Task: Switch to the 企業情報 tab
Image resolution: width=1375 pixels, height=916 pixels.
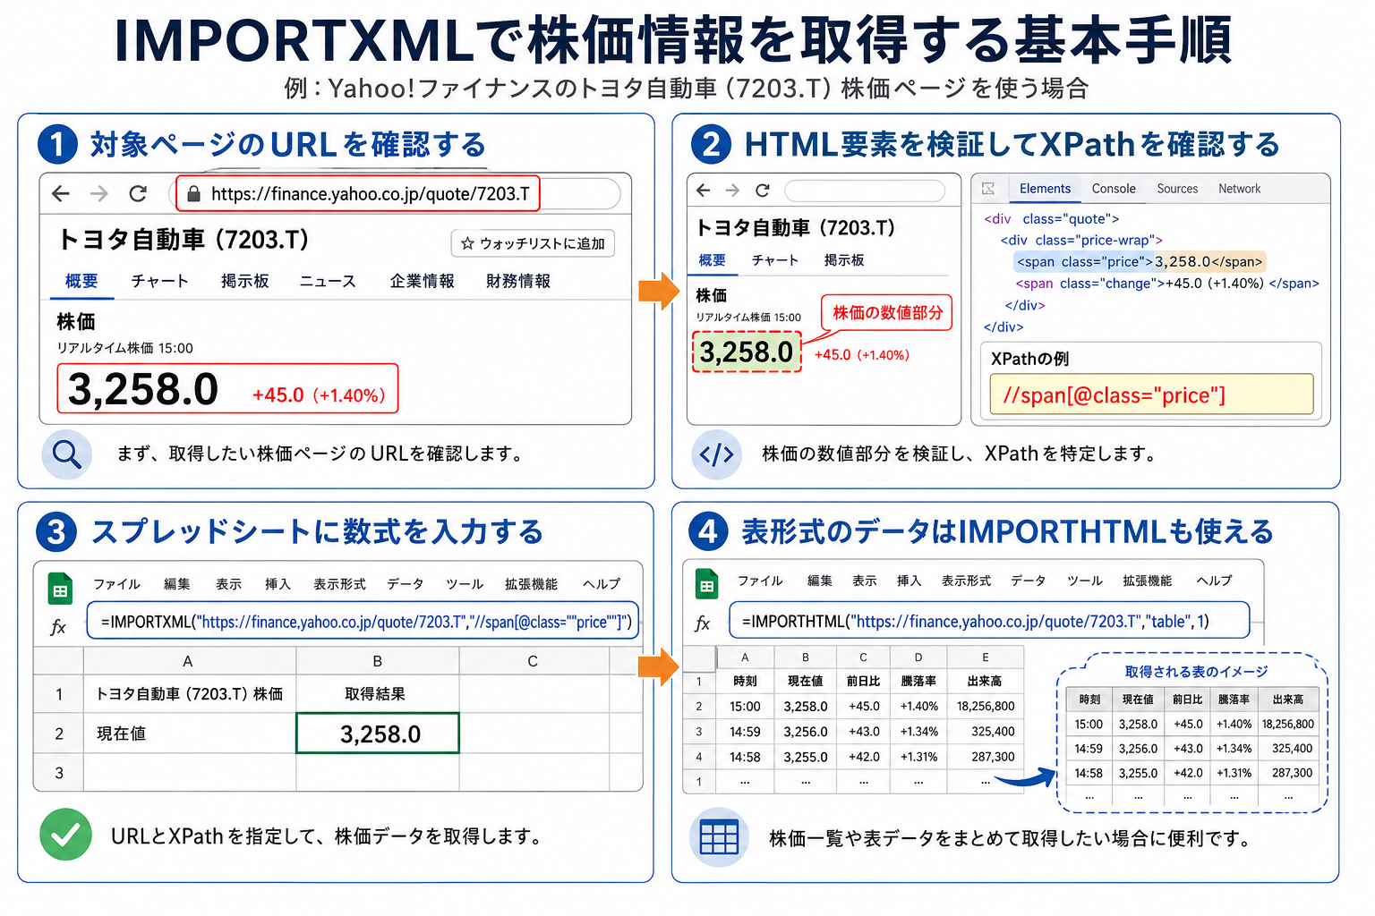Action: click(x=423, y=281)
